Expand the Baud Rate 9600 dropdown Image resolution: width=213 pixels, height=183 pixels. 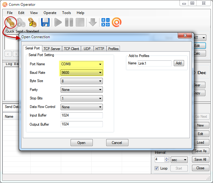(100, 73)
